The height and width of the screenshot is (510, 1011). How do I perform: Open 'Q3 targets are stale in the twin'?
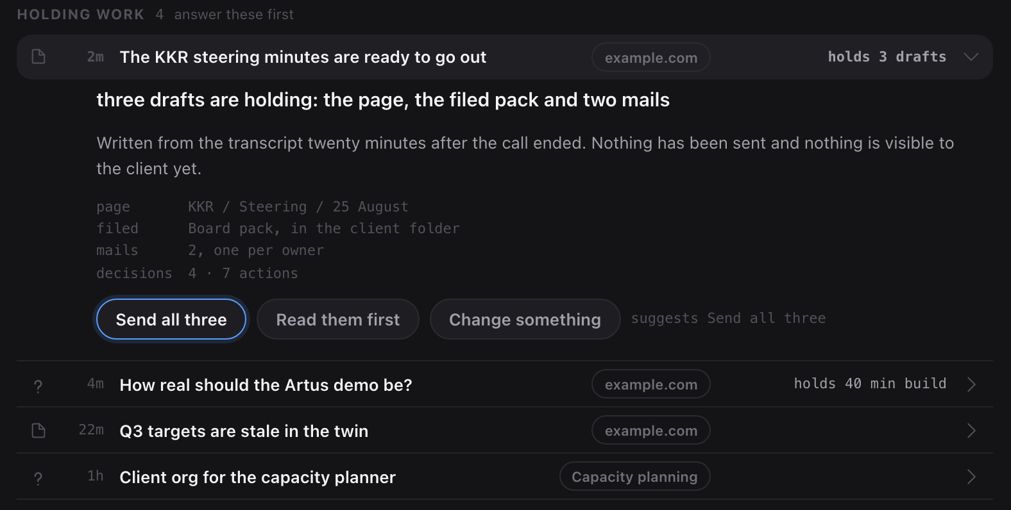[244, 431]
